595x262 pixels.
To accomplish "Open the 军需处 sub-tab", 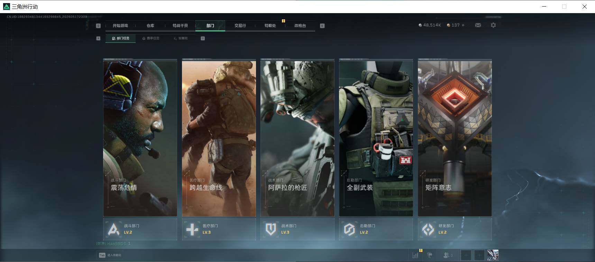I will point(181,38).
